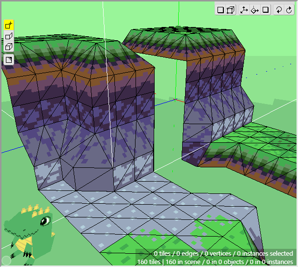Toggle the wireframe cube with vertices icon
Image resolution: width=298 pixels, height=267 pixels.
coord(230,10)
